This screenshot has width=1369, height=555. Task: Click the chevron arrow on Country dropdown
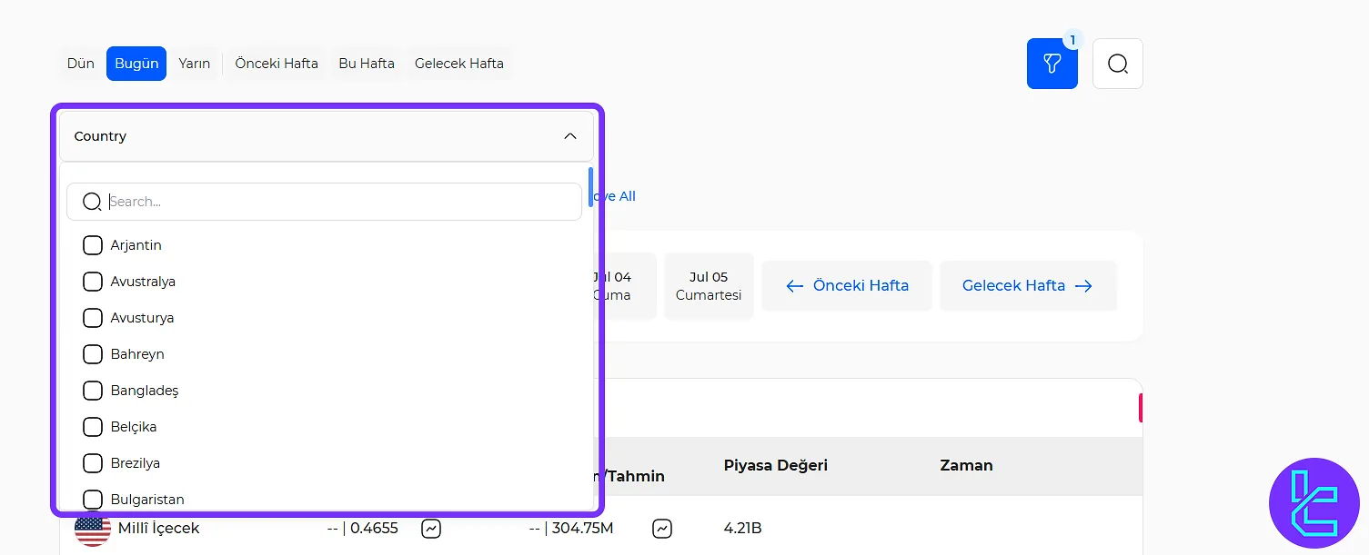pyautogui.click(x=570, y=136)
